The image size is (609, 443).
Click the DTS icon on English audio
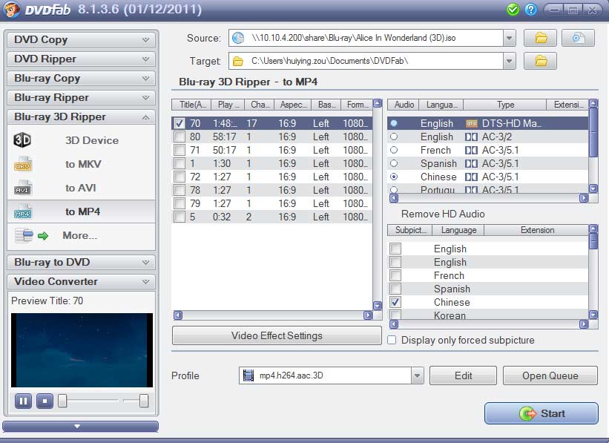[471, 124]
